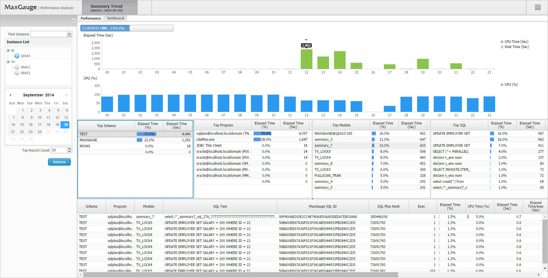This screenshot has width=548, height=278.
Task: Select the 08 o'clock CPU bar
Action: (x=240, y=103)
